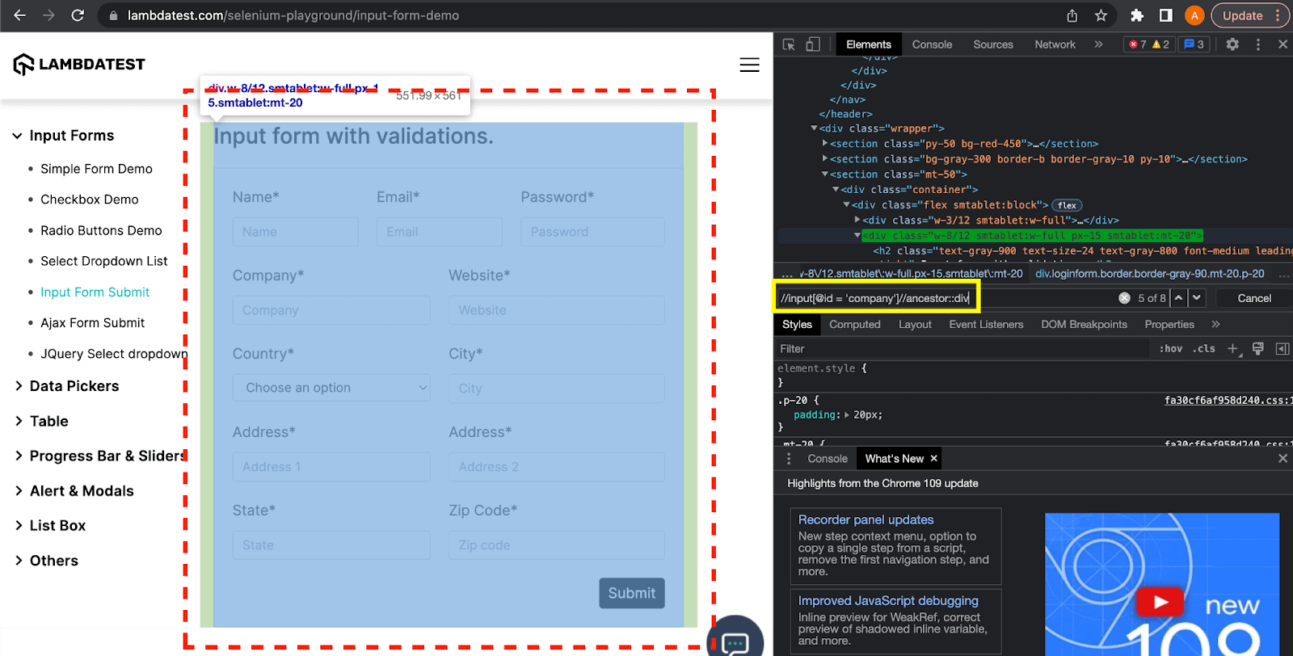
Task: Open the Checkbox Demo link
Action: 89,200
